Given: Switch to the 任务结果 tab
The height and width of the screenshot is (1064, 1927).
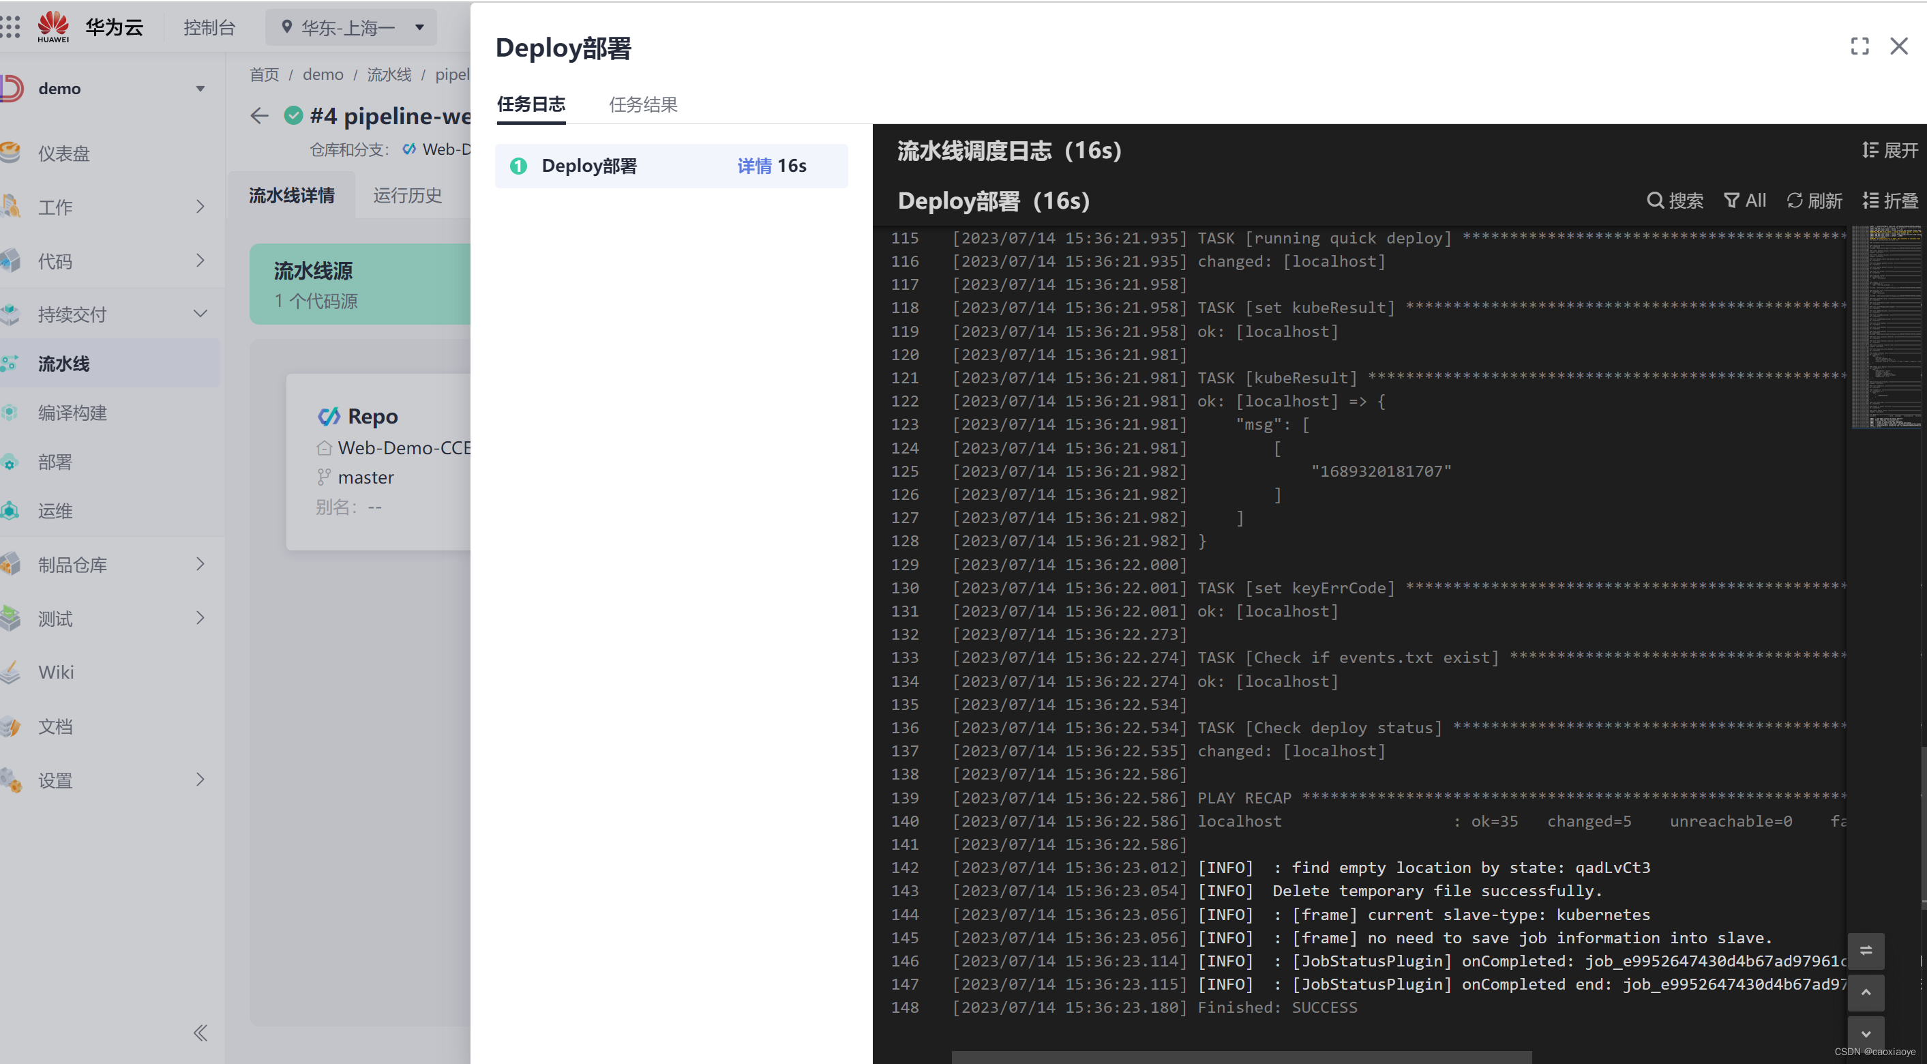Looking at the screenshot, I should [642, 105].
